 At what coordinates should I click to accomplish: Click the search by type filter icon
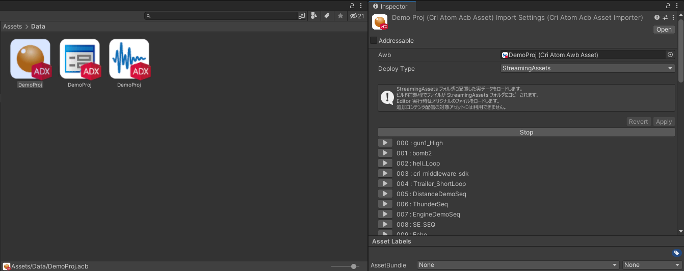(314, 16)
